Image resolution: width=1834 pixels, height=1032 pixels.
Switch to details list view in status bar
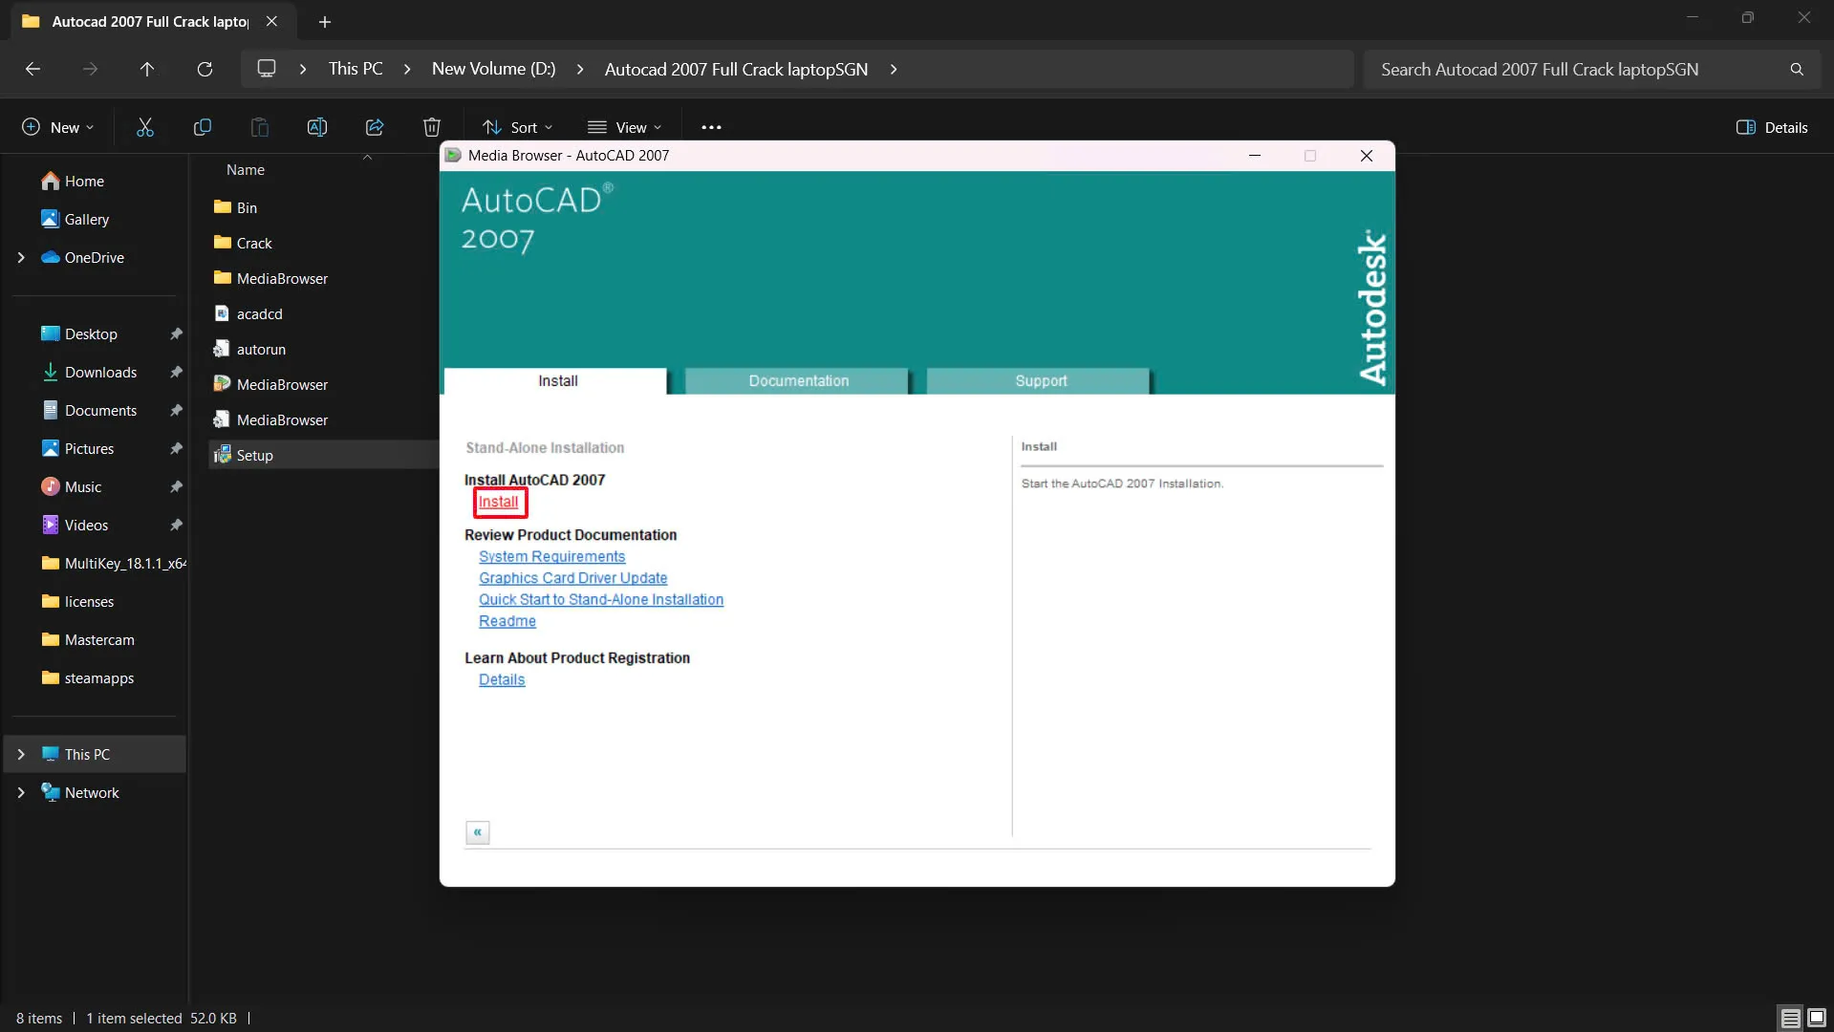coord(1790,1018)
